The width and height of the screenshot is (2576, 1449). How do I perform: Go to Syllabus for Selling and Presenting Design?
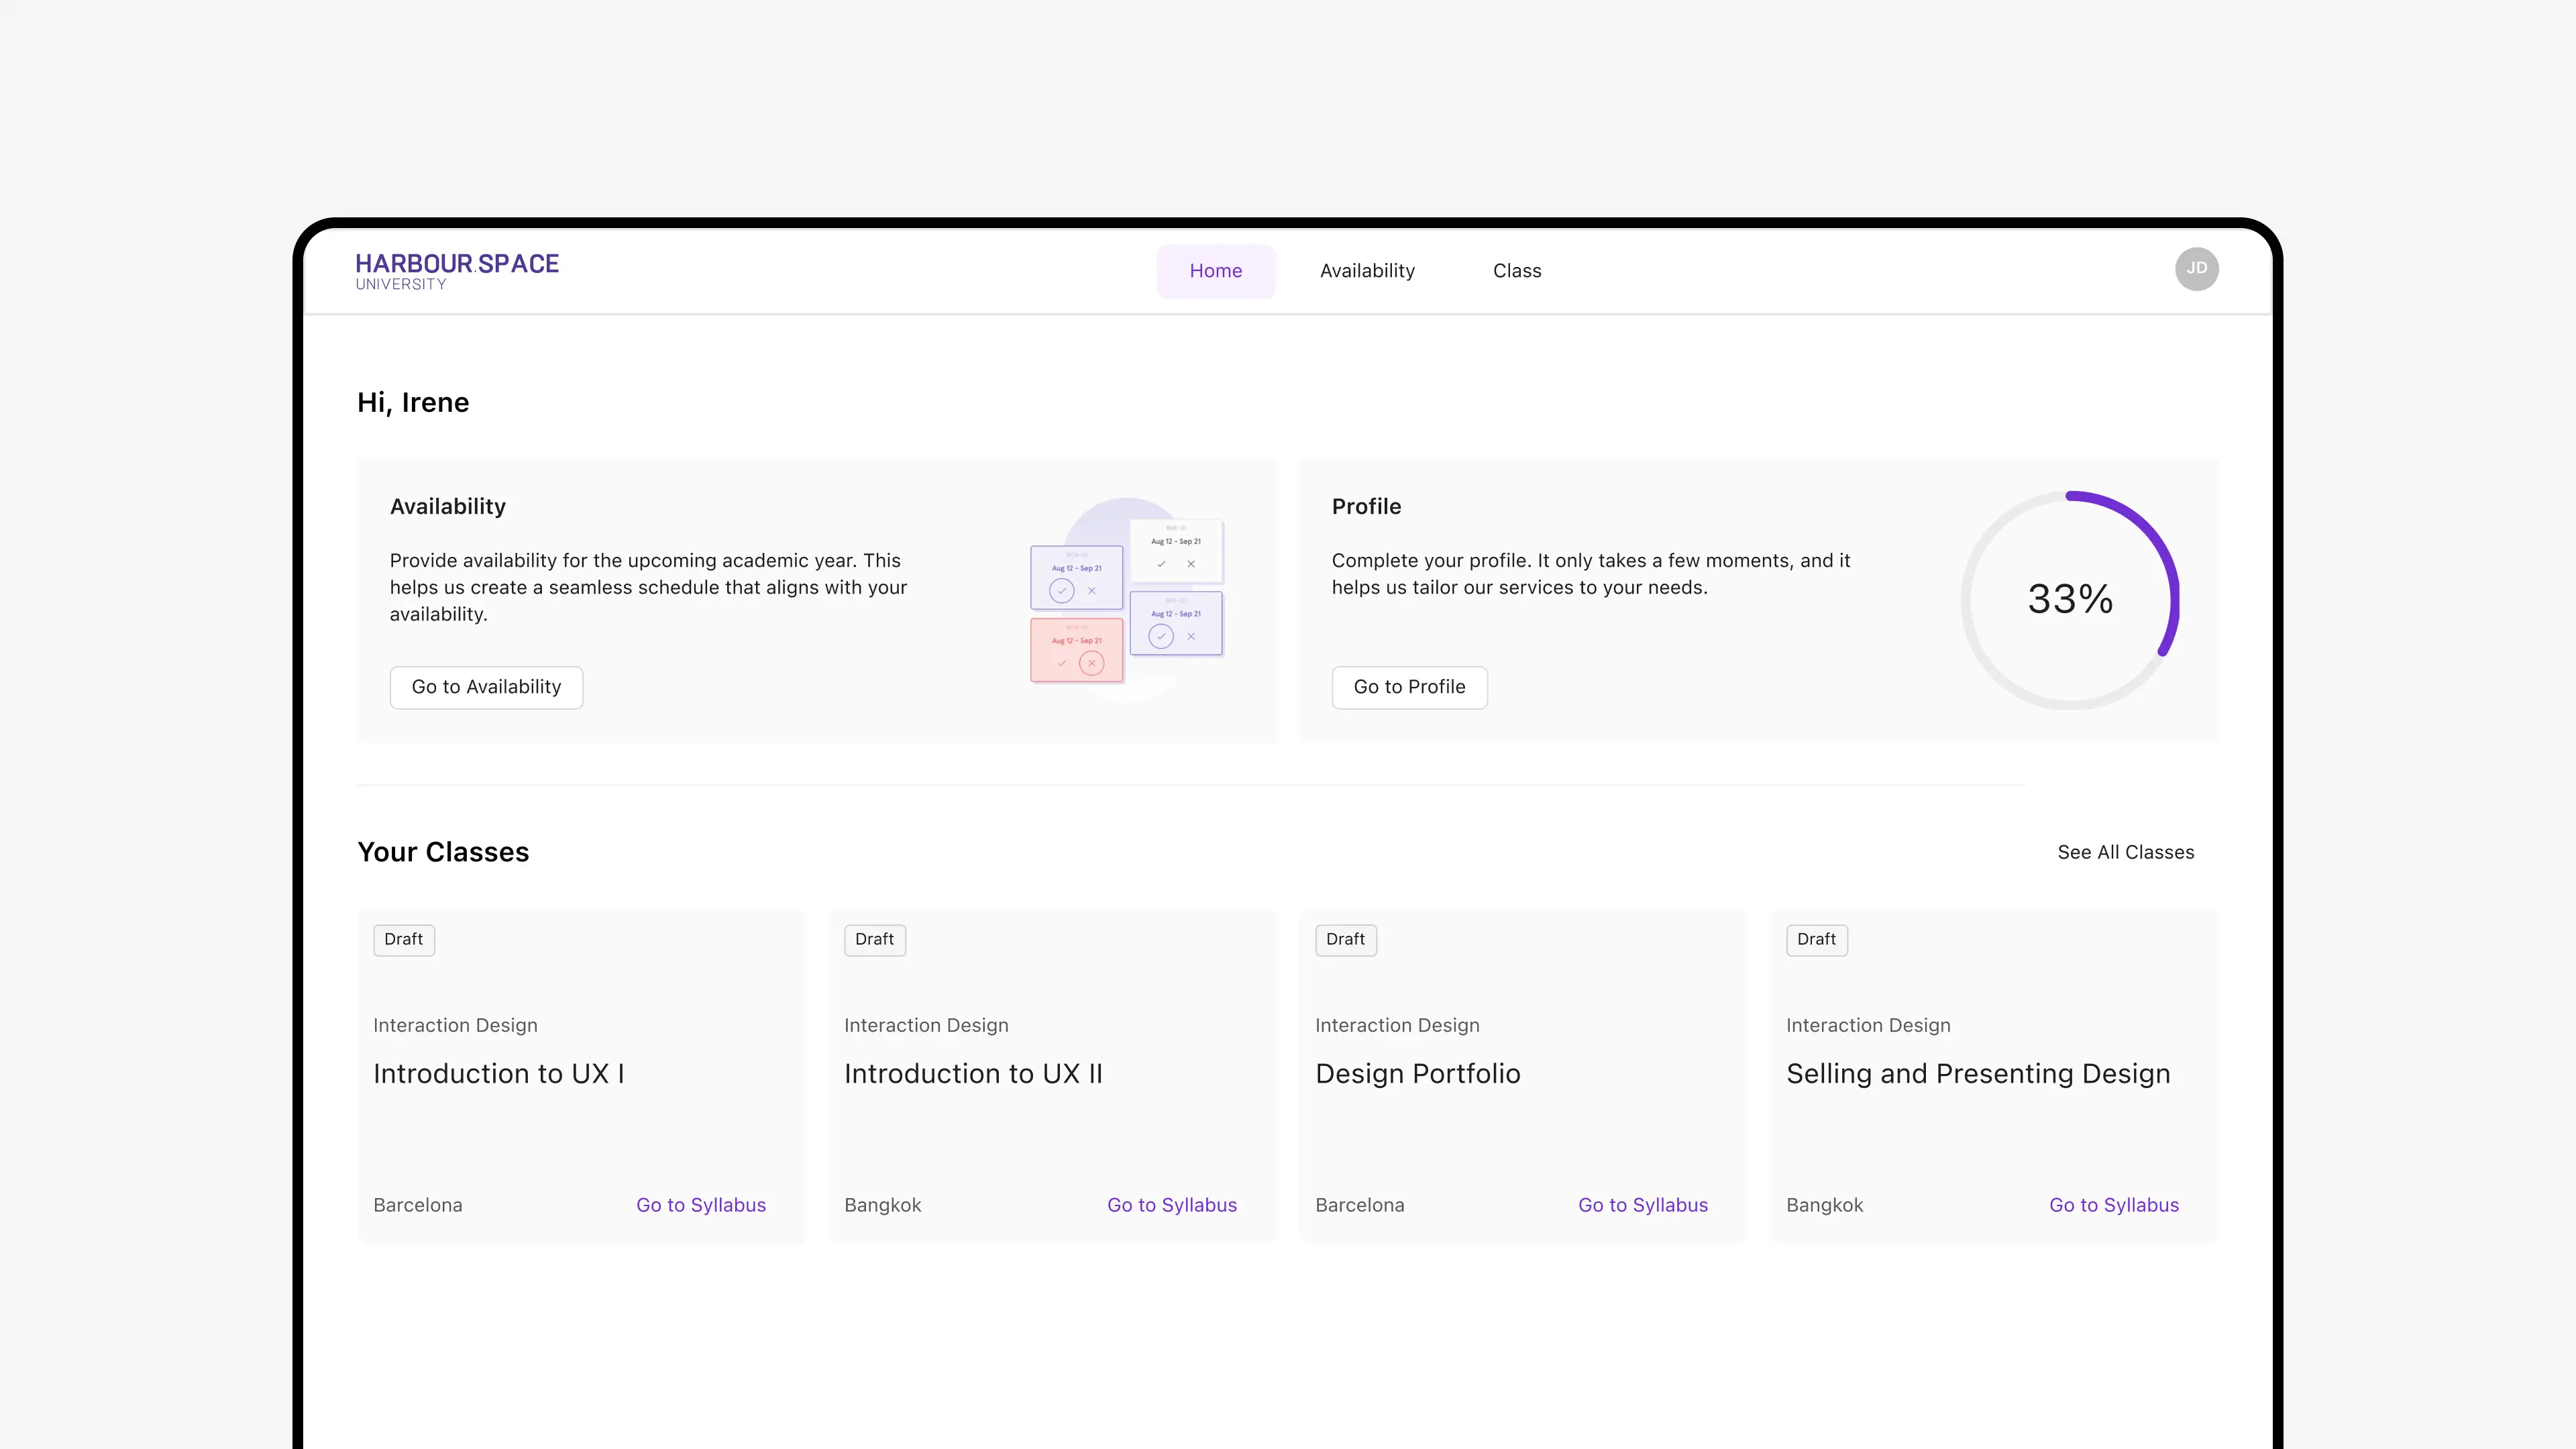click(x=2113, y=1205)
